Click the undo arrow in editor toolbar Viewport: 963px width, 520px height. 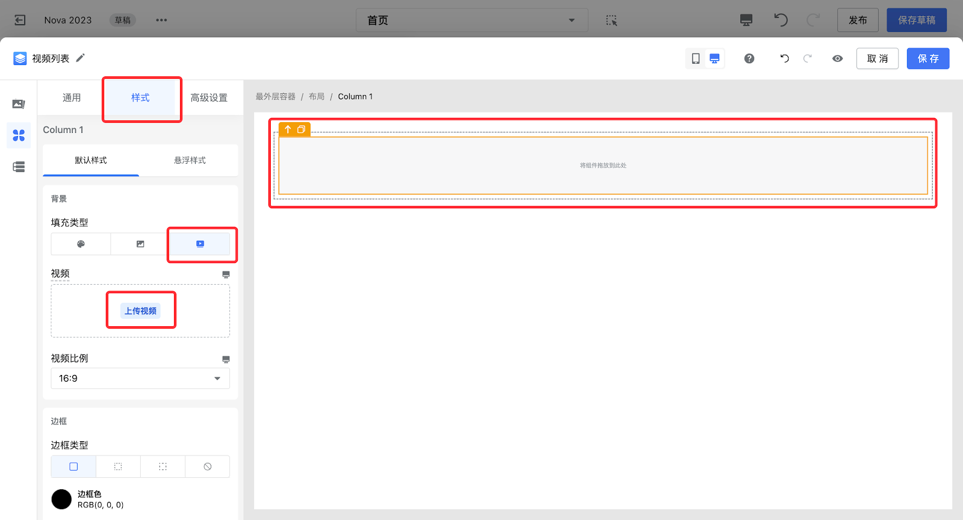784,58
